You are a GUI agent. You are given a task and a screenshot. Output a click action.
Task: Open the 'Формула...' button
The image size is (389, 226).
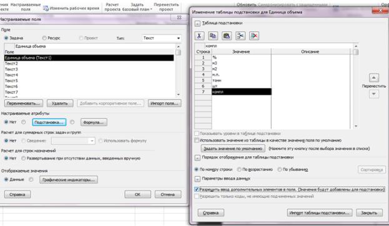(94, 123)
